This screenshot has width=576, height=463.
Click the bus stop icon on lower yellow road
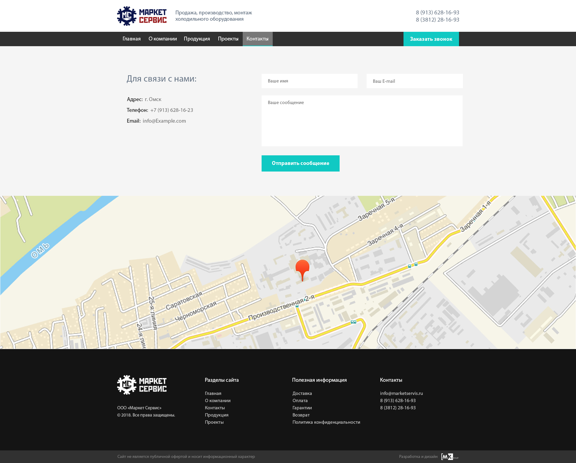[x=353, y=322]
